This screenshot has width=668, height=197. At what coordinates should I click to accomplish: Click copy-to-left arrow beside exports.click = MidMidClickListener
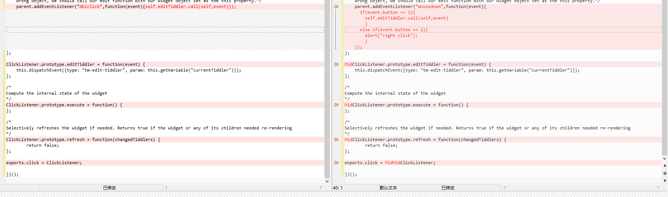pos(336,163)
